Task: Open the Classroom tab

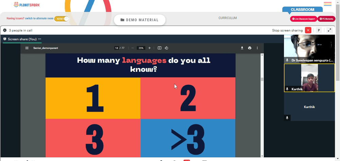Action: tap(302, 9)
